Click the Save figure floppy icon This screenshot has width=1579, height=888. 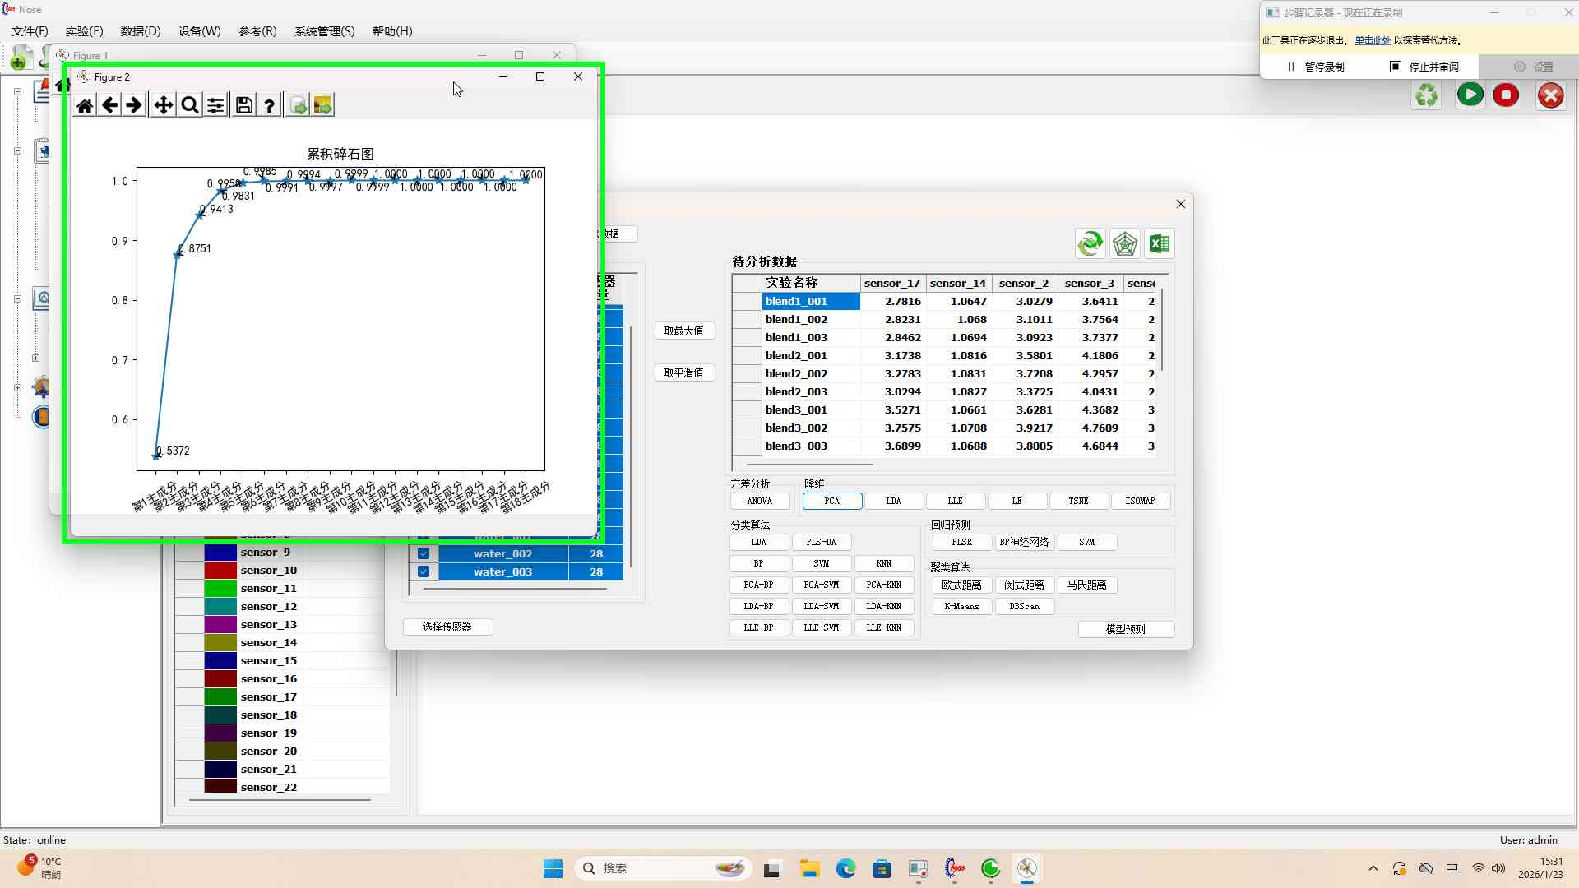[244, 105]
